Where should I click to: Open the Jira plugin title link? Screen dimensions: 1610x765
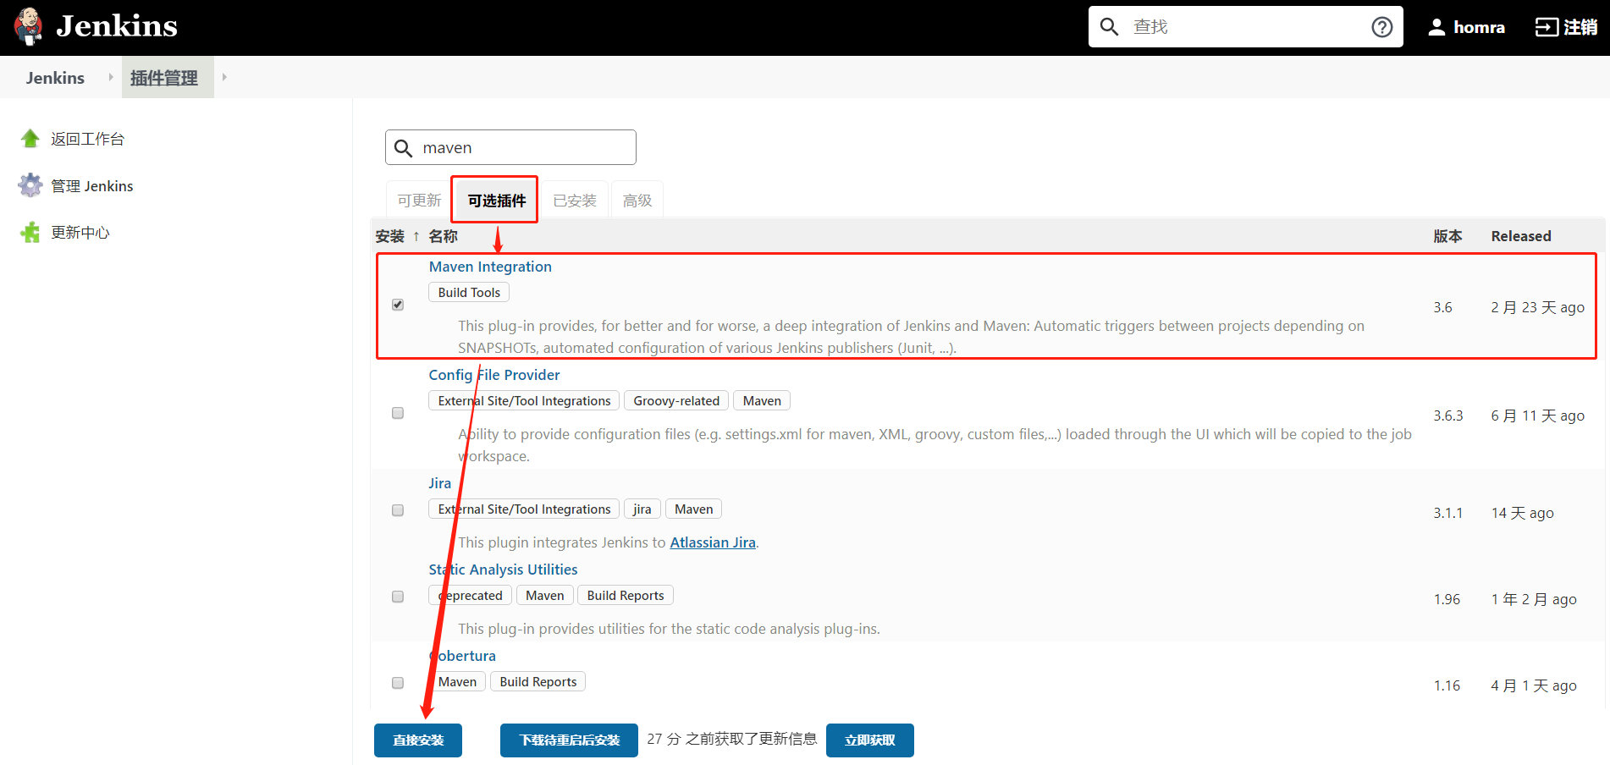point(439,483)
